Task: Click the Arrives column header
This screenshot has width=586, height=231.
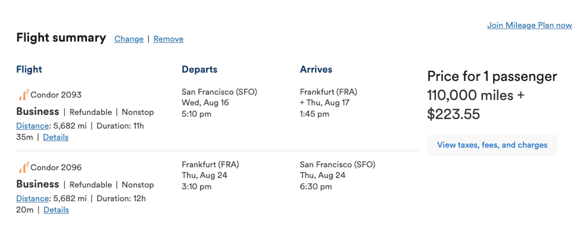Action: tap(316, 69)
